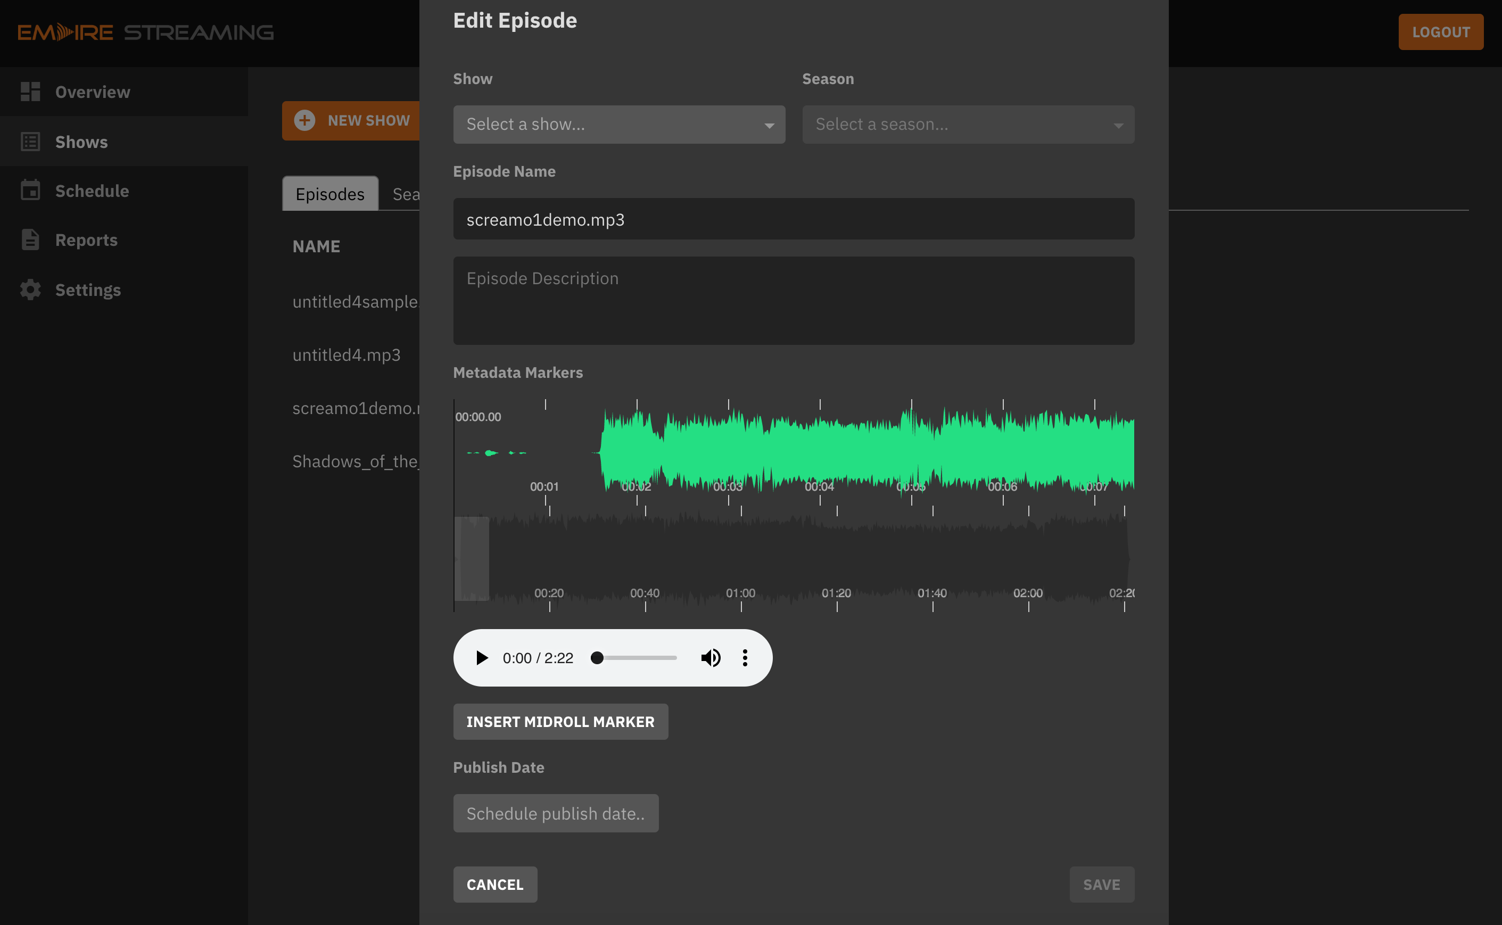This screenshot has height=925, width=1502.
Task: Click the Settings gear icon
Action: click(x=30, y=290)
